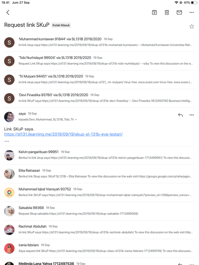The image size is (199, 265).
Task: Open Salsabila 99368's message row
Action: click(x=99, y=211)
